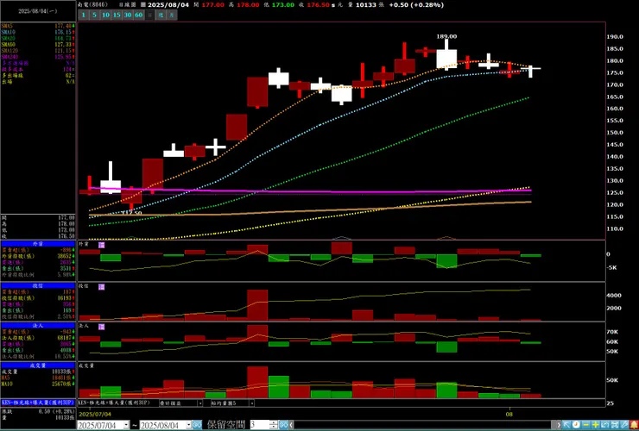Select the 投信 panel blue header
639x431 pixels.
pos(37,286)
